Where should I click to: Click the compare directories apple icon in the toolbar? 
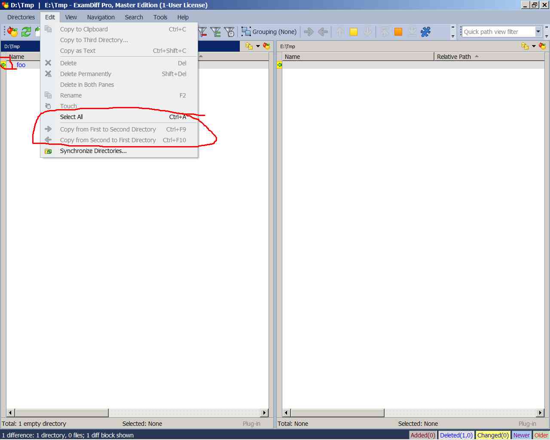(13, 32)
